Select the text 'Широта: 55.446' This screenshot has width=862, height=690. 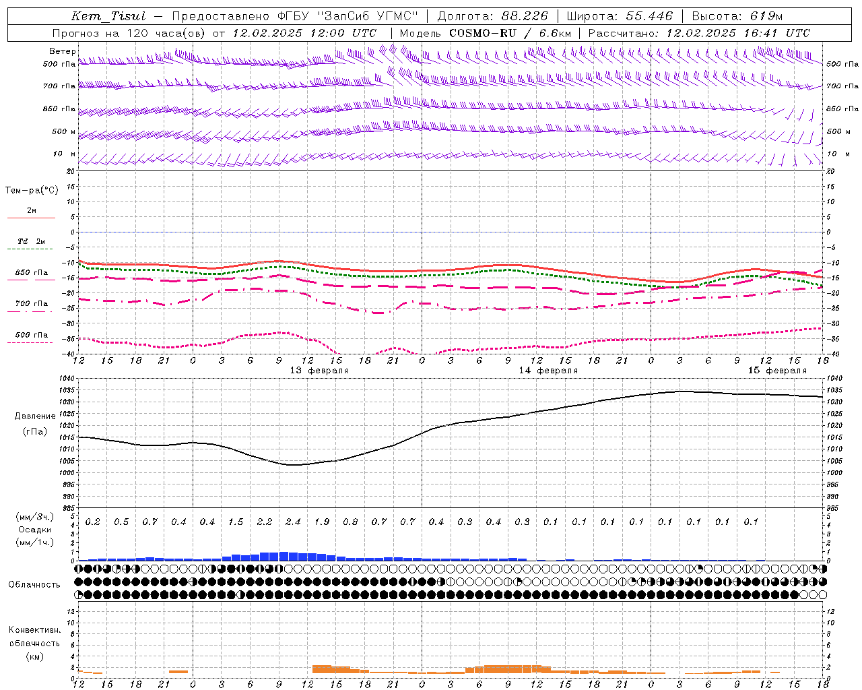[x=620, y=16]
